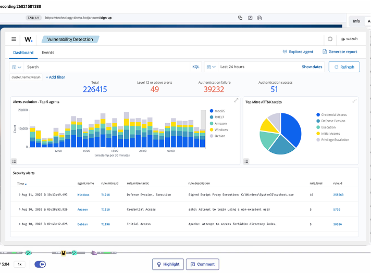The image size is (371, 273).
Task: Expand the Aug 11 security alert row
Action: pos(19,195)
